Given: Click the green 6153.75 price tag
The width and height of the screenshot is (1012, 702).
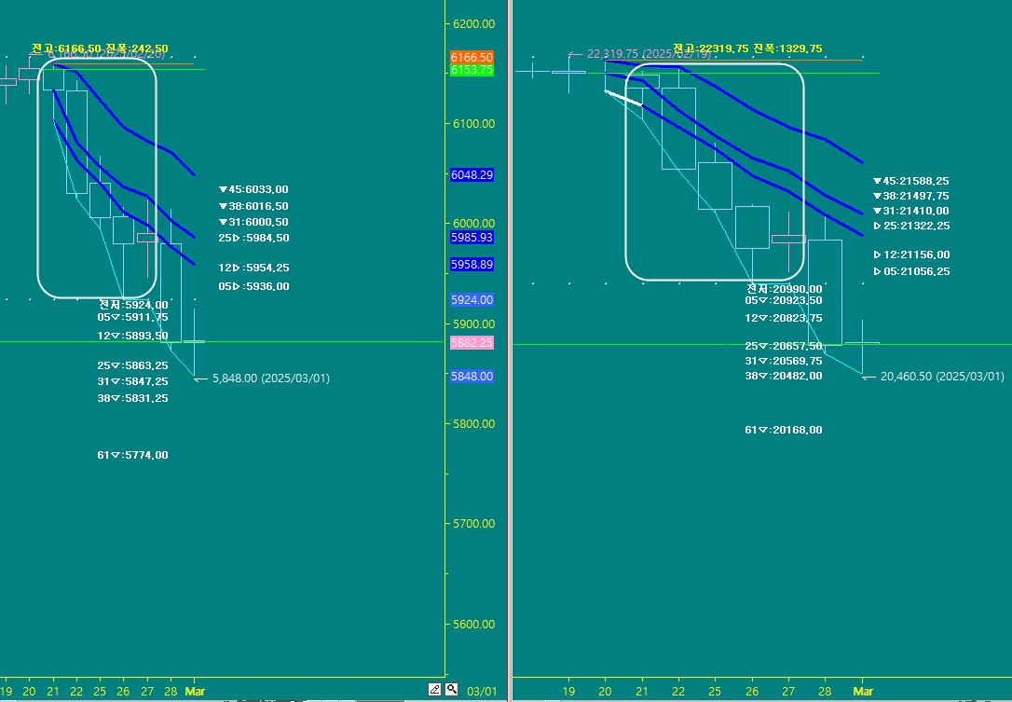Looking at the screenshot, I should click(x=471, y=69).
